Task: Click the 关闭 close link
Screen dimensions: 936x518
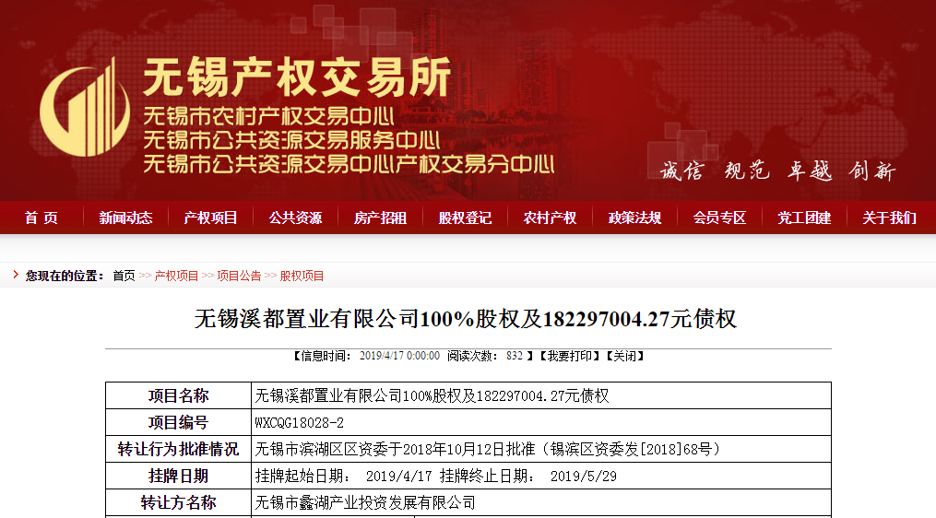Action: click(x=625, y=357)
